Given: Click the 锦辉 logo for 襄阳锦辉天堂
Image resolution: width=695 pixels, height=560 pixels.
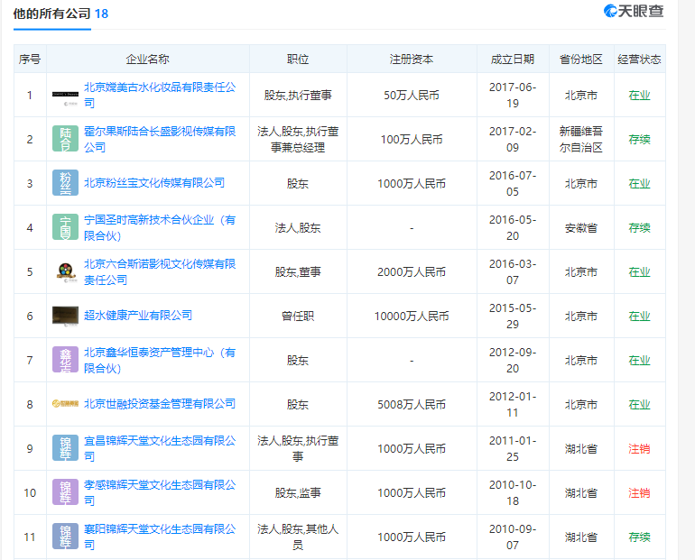Looking at the screenshot, I should click(65, 537).
